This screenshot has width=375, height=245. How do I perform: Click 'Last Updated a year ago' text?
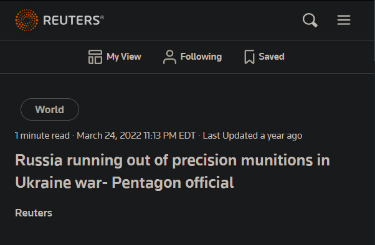point(252,136)
